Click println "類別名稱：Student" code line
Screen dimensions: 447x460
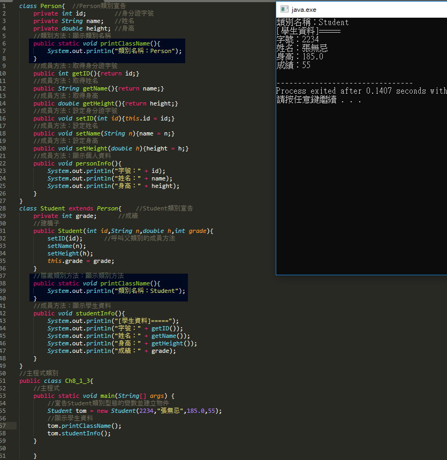coord(116,291)
